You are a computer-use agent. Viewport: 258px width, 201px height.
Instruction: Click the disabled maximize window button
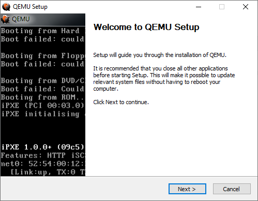coord(222,7)
